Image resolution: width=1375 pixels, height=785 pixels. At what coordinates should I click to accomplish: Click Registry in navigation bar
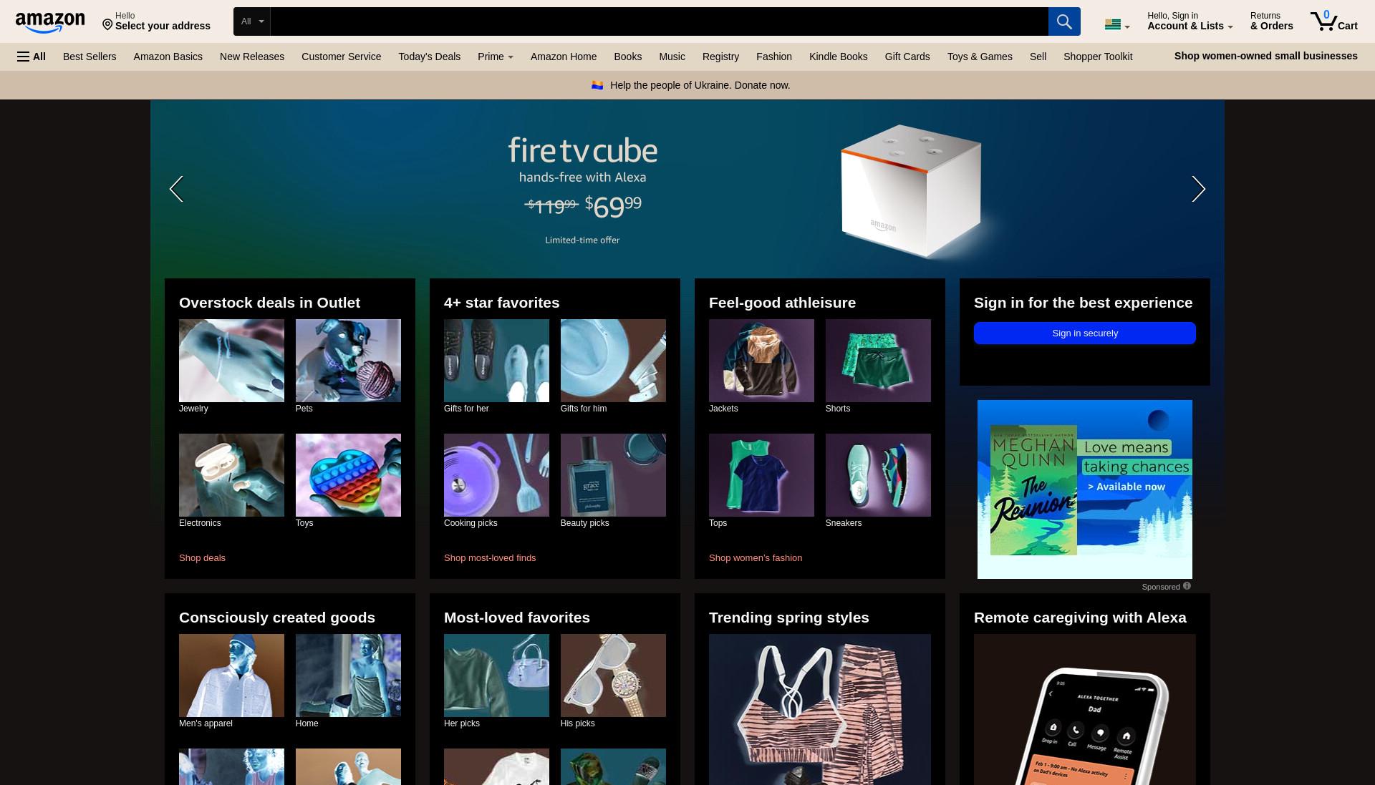point(720,57)
